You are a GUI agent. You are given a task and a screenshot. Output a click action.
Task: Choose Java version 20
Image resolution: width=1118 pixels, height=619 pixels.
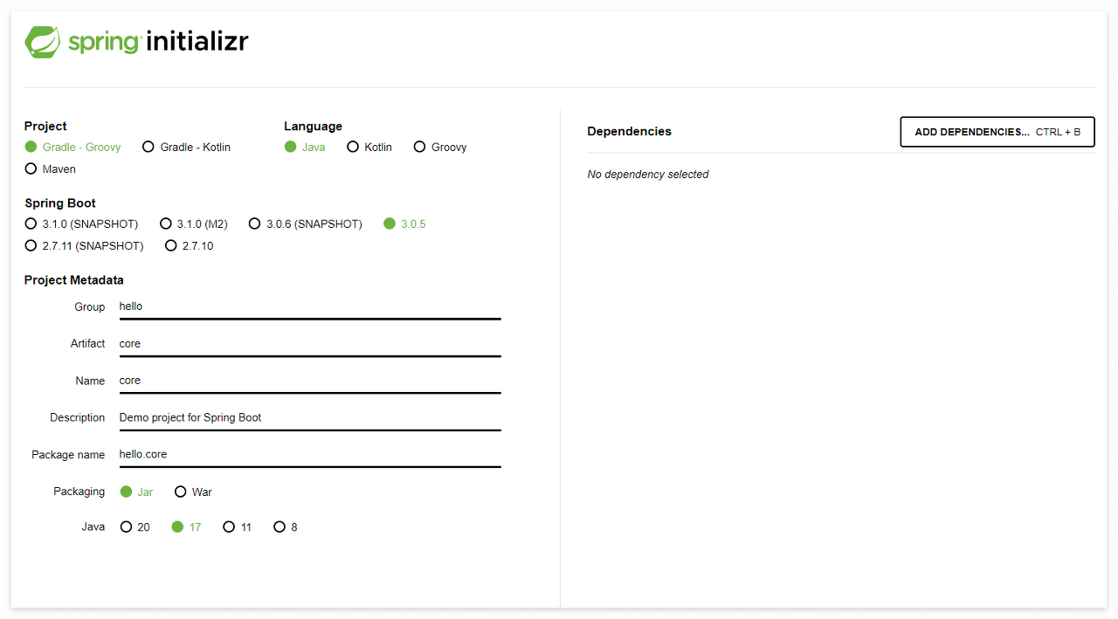coord(135,526)
